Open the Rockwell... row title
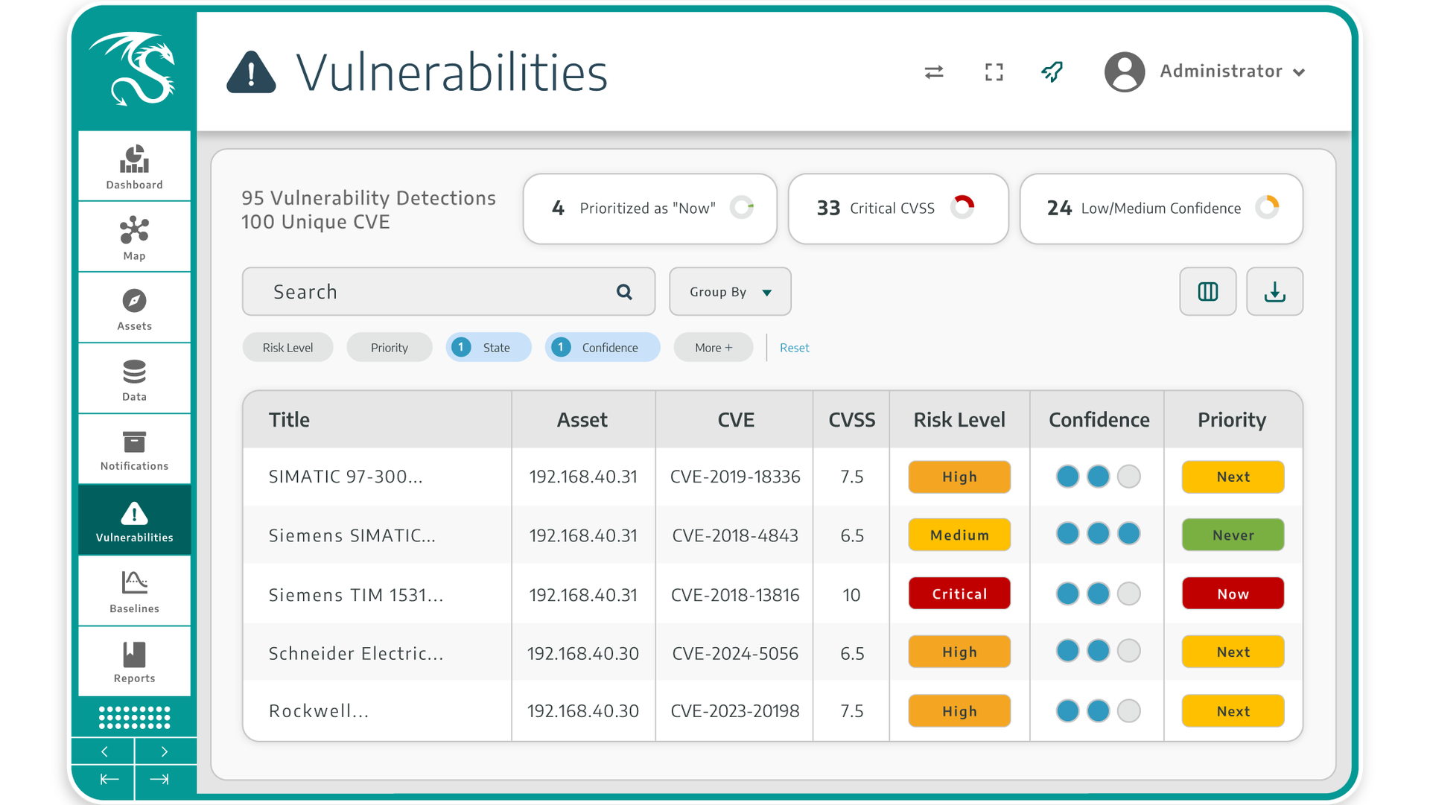This screenshot has height=805, width=1430. tap(319, 711)
